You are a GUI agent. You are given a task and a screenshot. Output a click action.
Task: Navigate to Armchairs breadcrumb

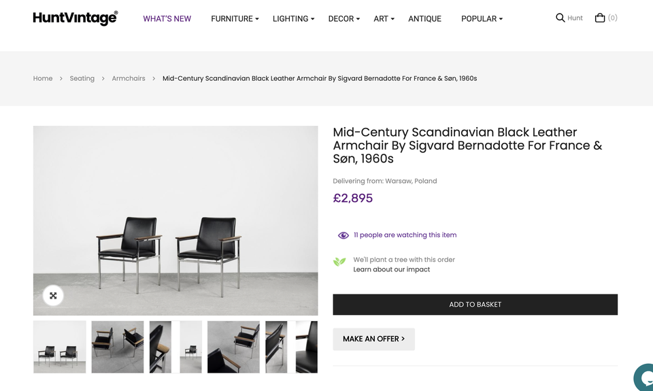(x=129, y=78)
